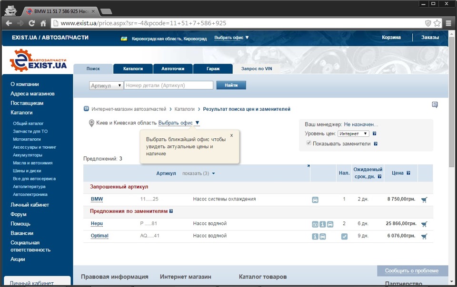
Task: Open help icon next to Показывать заменители
Action: tap(376, 143)
